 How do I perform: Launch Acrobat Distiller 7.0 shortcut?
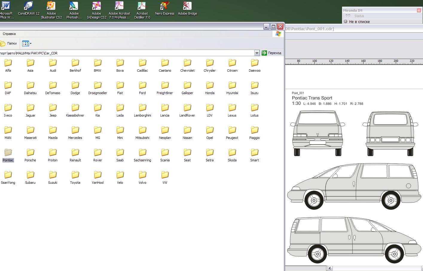pos(142,10)
